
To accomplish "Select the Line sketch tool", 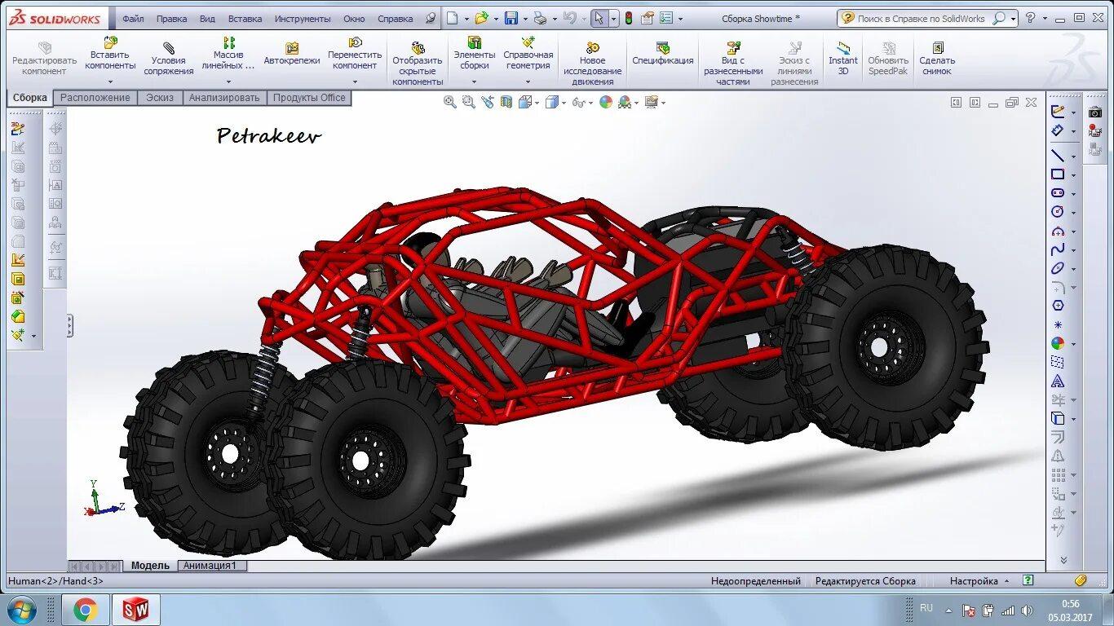I will (x=1058, y=156).
